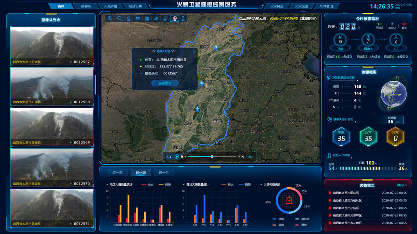The height and width of the screenshot is (234, 417).
Task: Click the camera marker near 太原市
Action: pos(202,84)
